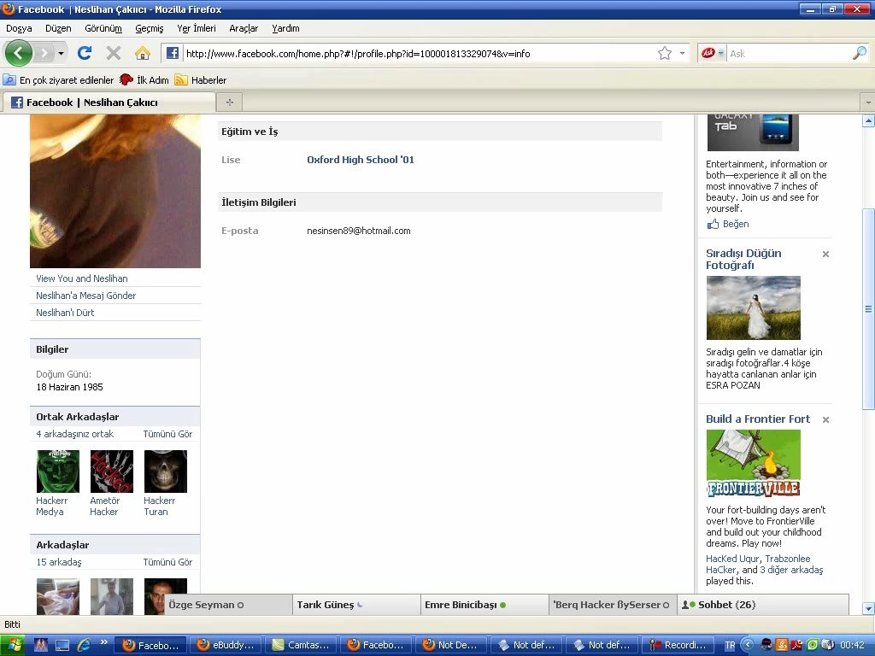This screenshot has width=875, height=656.
Task: Open the Düzen menu
Action: (58, 28)
